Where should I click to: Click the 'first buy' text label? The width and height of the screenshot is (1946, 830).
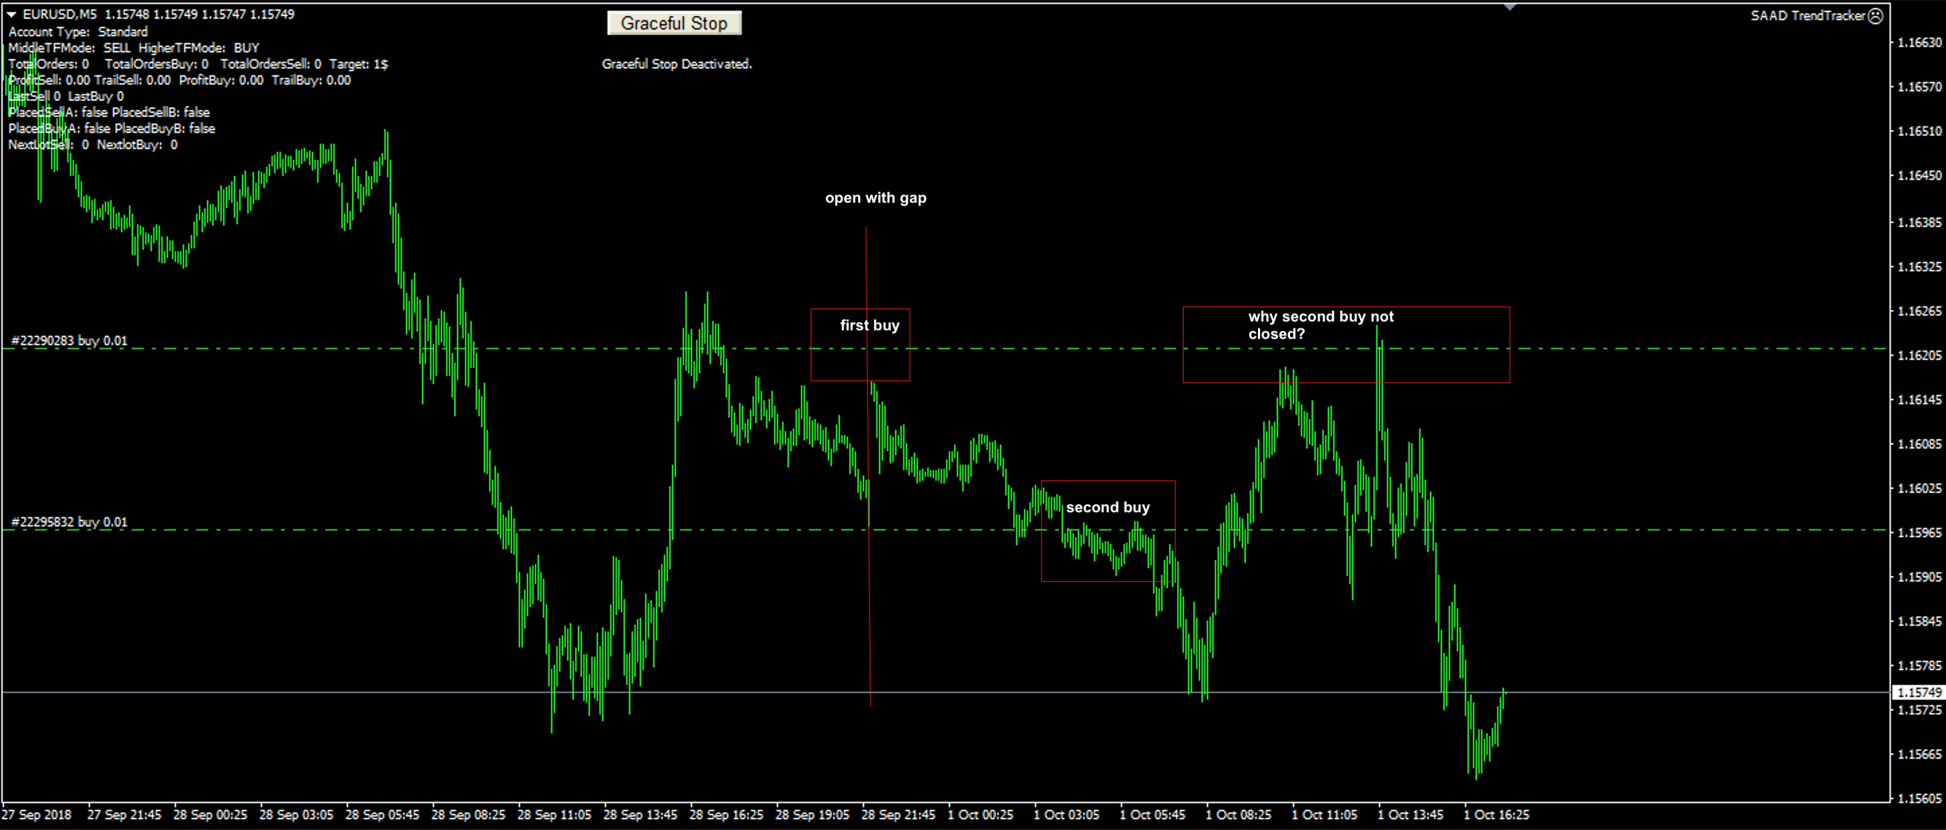870,326
